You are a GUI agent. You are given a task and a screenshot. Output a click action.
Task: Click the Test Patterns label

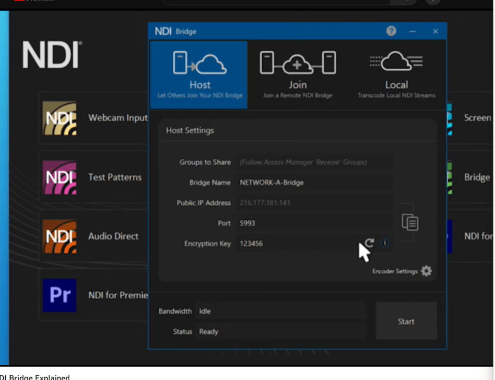[x=115, y=177]
